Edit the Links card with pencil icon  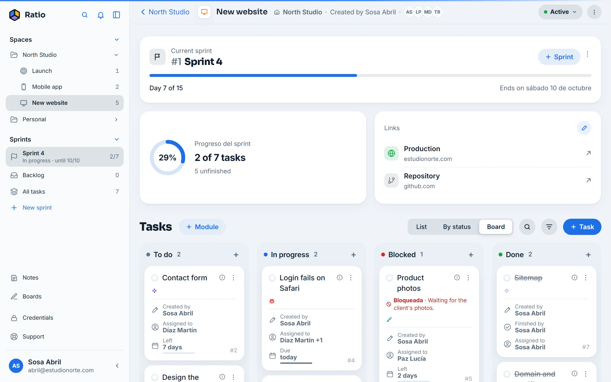[584, 128]
